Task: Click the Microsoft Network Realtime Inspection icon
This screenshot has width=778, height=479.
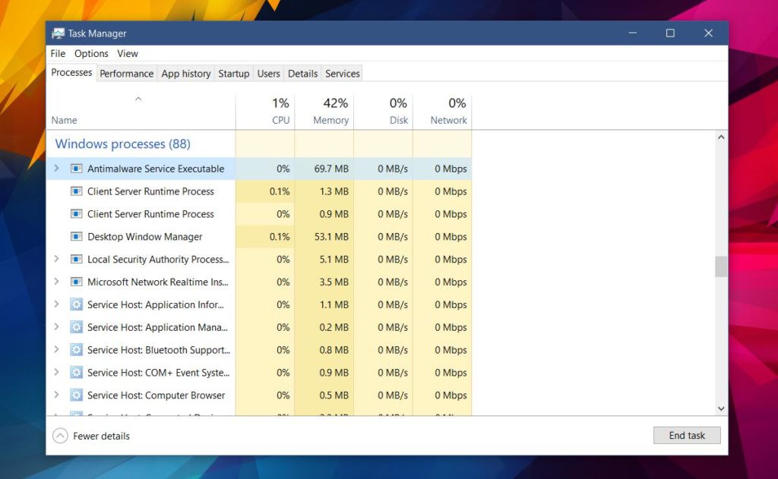Action: point(76,282)
